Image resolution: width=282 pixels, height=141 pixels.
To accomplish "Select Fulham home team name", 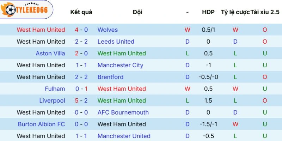I will (x=55, y=89).
